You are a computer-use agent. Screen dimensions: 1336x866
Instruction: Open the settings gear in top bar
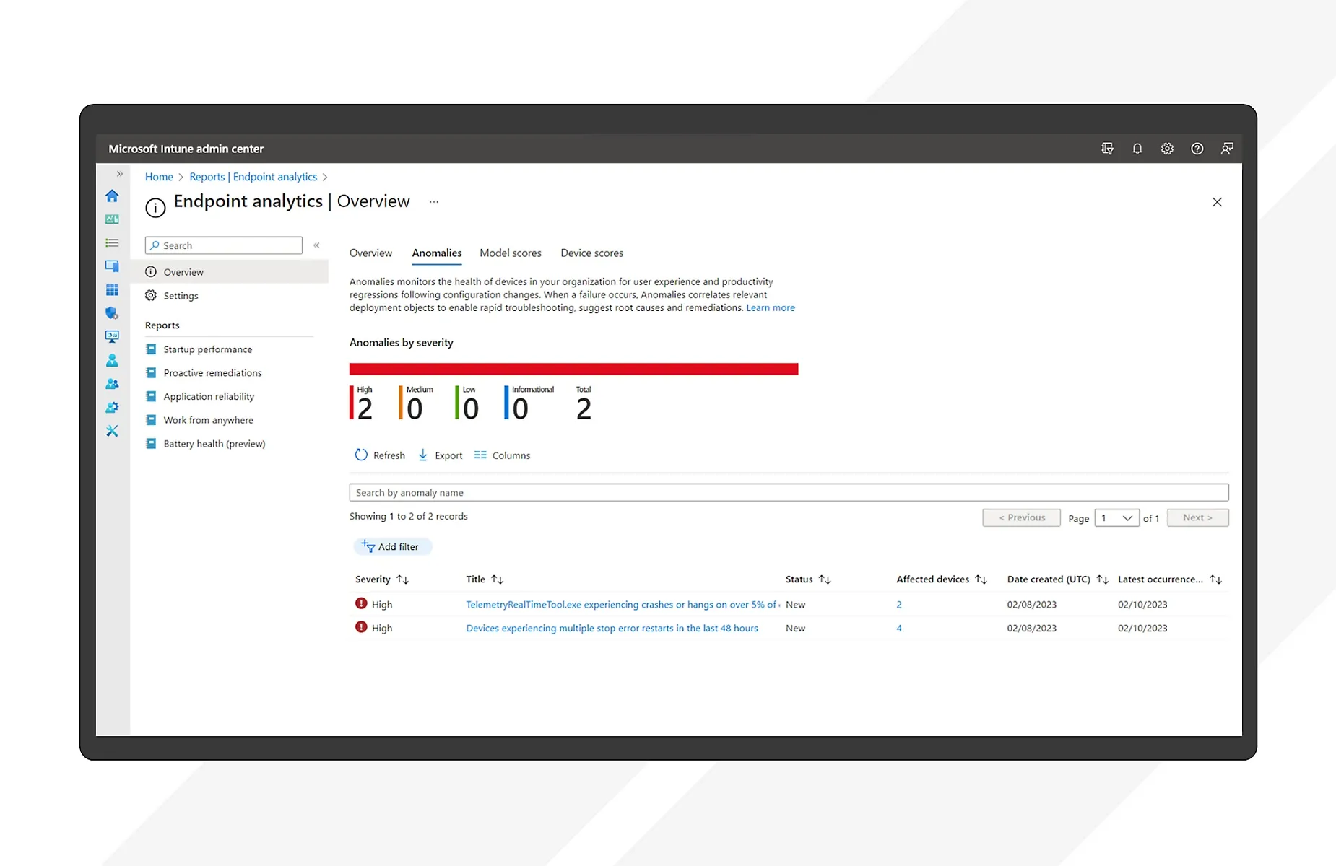pos(1167,149)
